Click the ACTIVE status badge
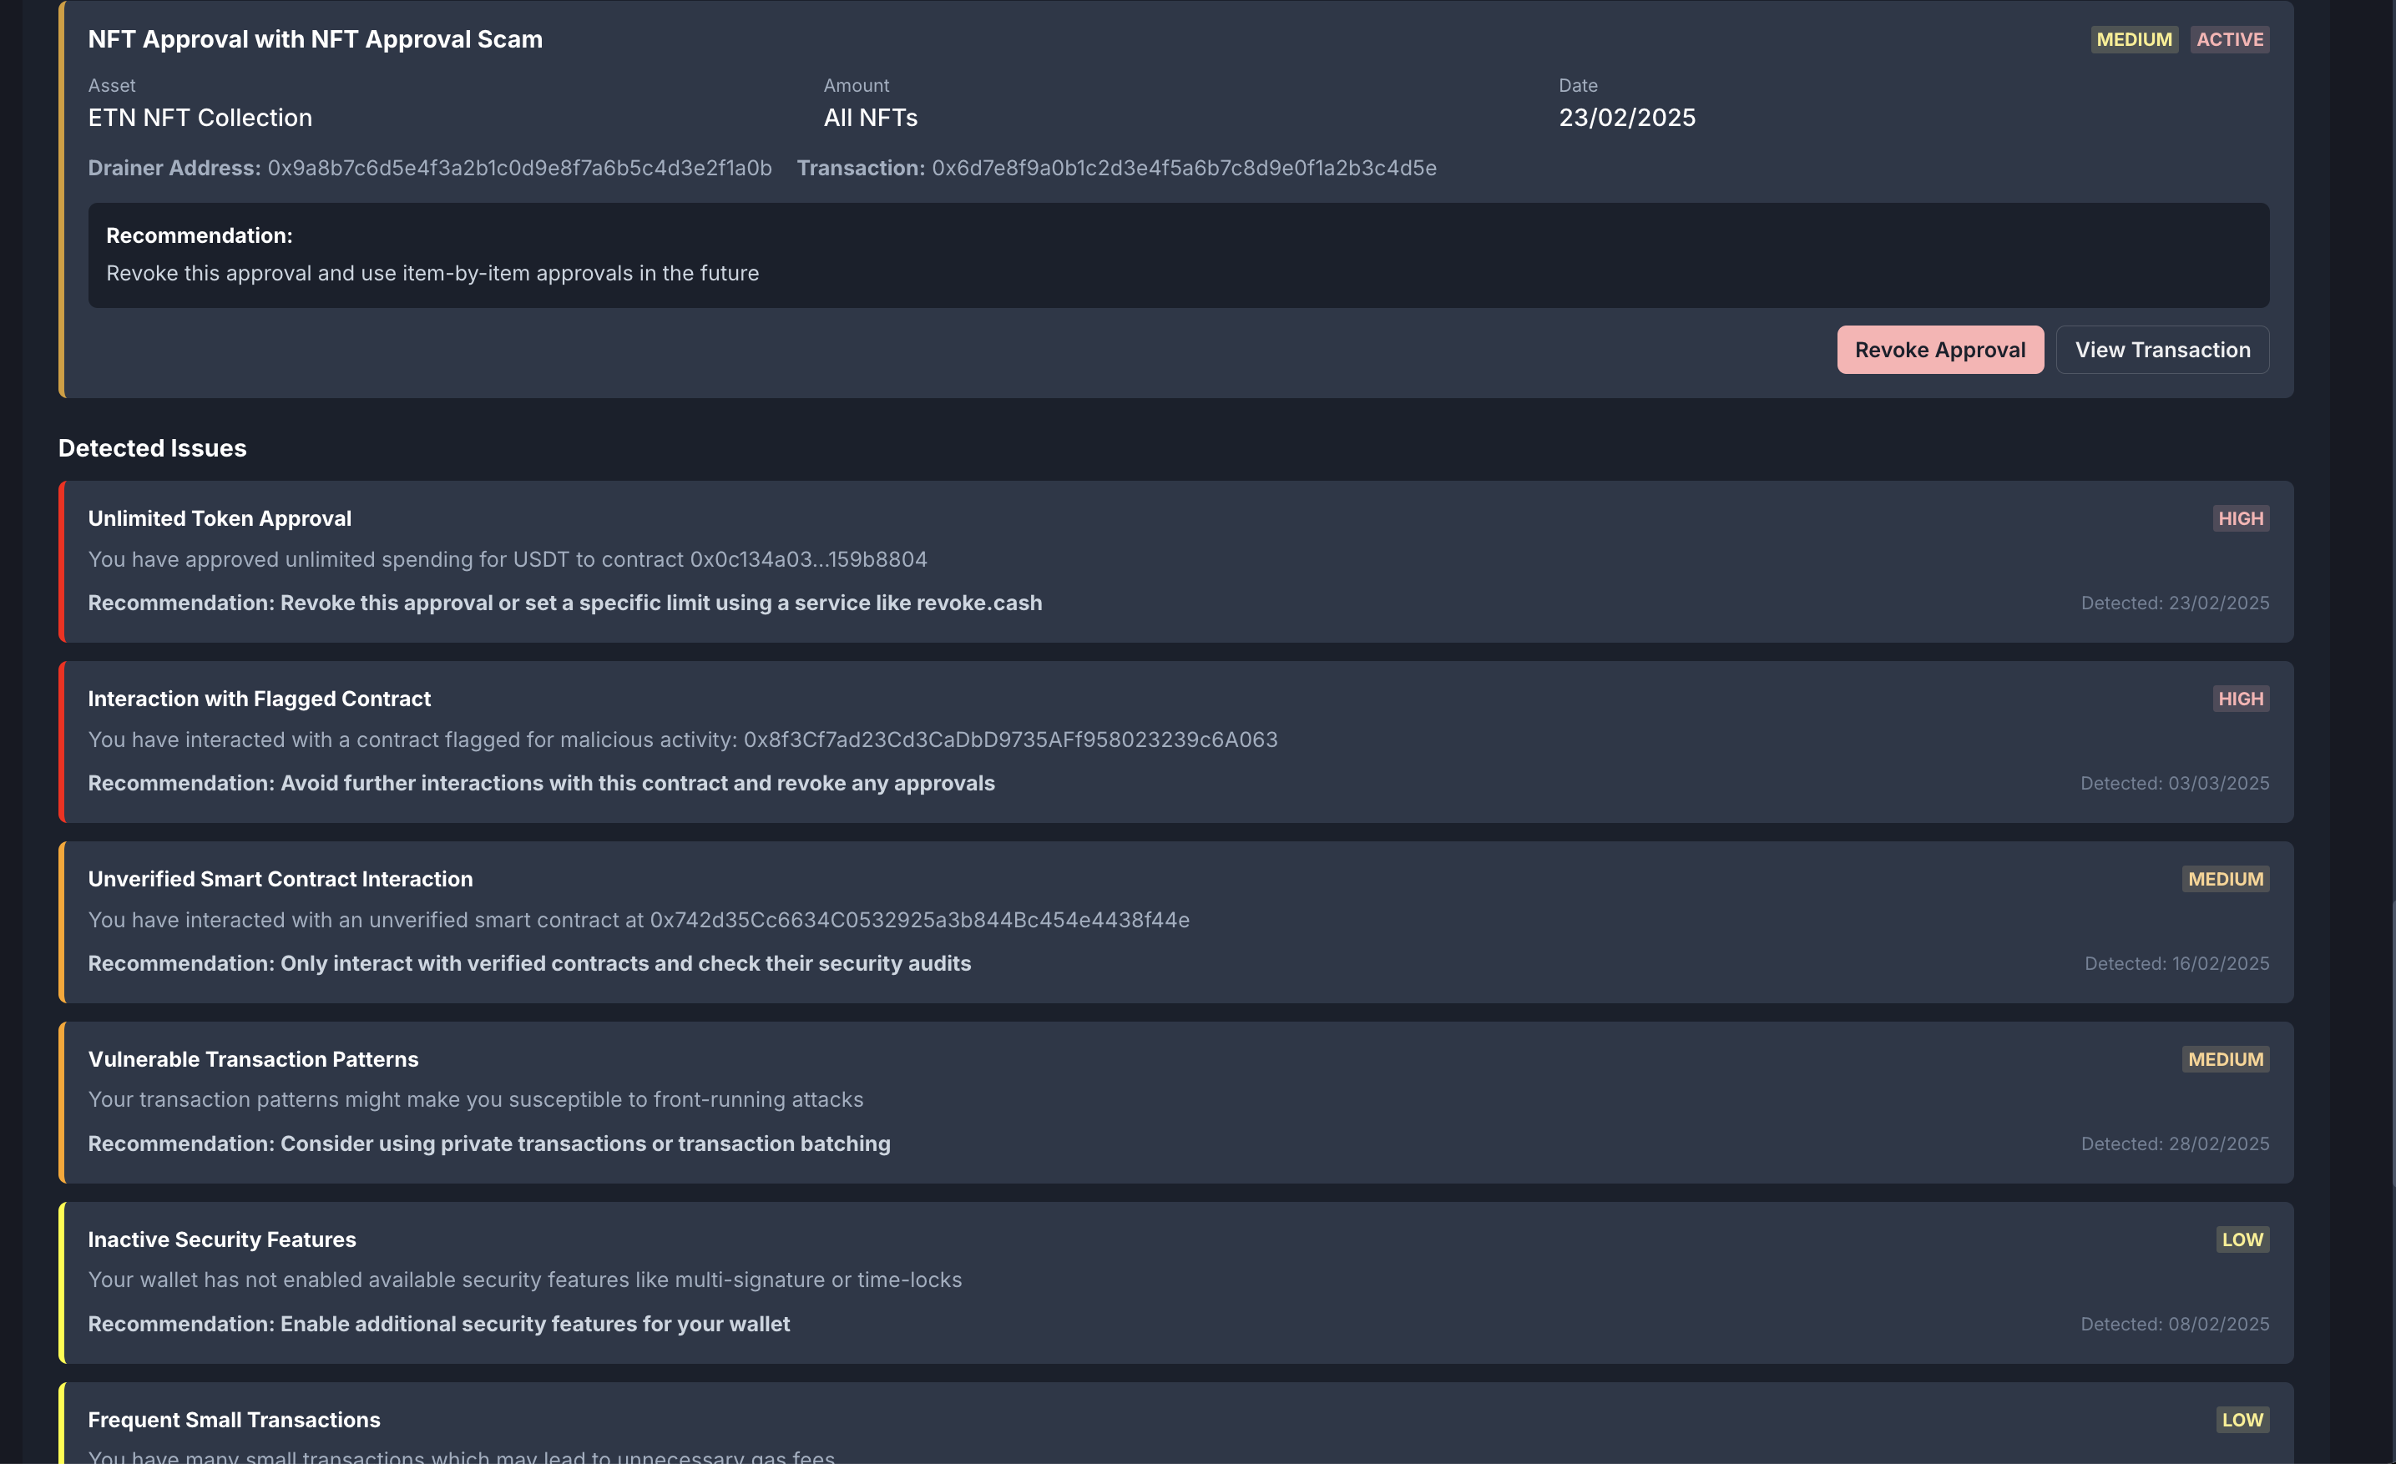Screen dimensions: 2396x1464 point(2229,40)
